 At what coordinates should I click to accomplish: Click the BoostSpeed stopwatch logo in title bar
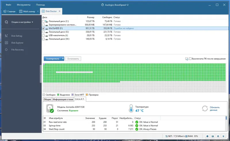(103, 5)
